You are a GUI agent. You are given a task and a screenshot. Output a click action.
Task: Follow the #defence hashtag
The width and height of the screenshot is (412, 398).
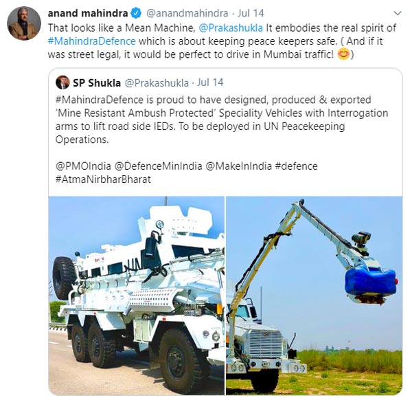(297, 166)
